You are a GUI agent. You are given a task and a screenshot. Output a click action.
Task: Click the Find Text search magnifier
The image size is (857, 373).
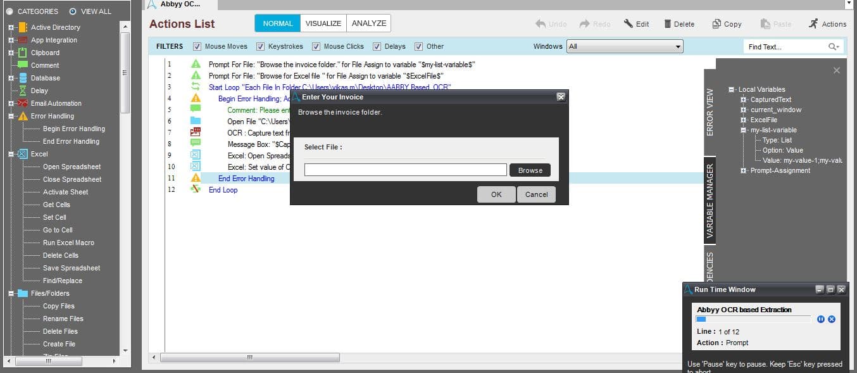(834, 47)
